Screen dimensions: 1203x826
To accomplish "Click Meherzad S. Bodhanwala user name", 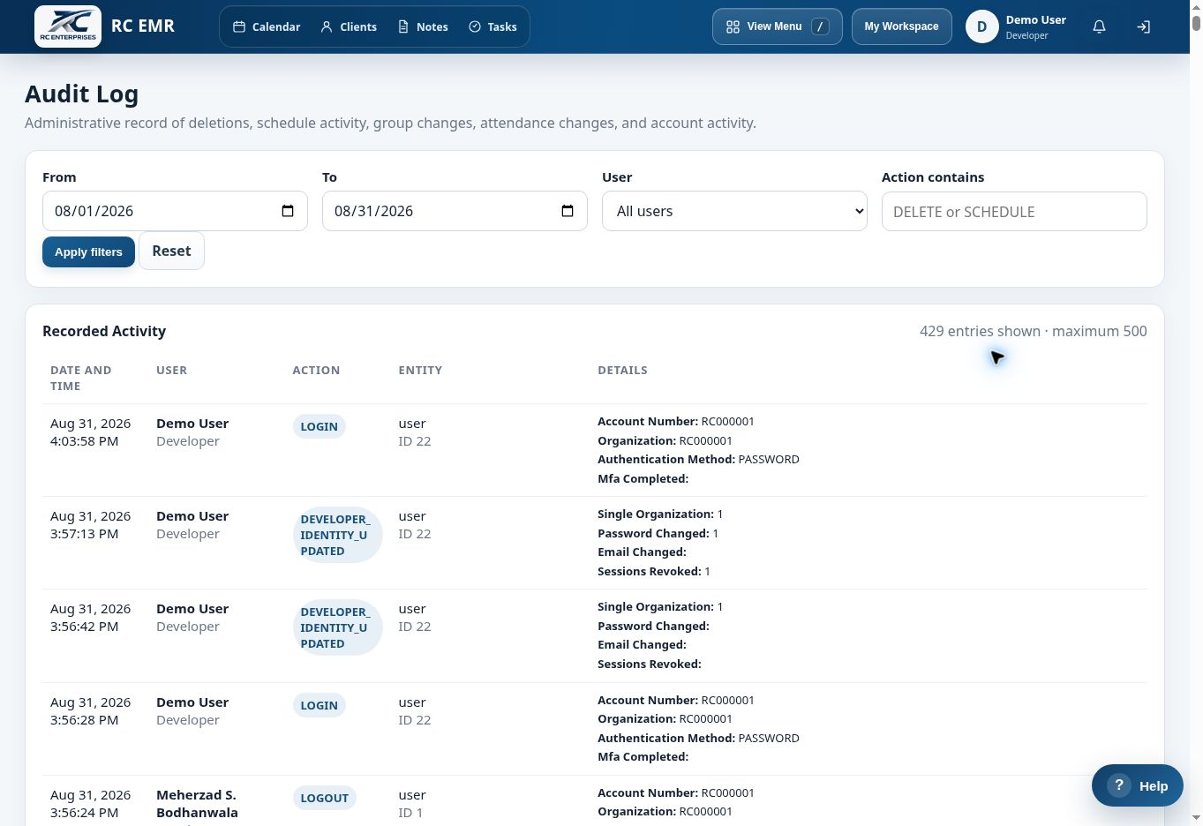I will [197, 804].
